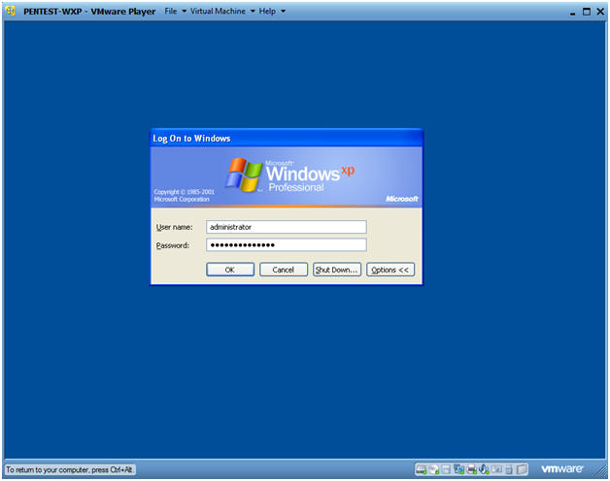Image resolution: width=610 pixels, height=481 pixels.
Task: Click the network adapter device icon
Action: click(459, 469)
